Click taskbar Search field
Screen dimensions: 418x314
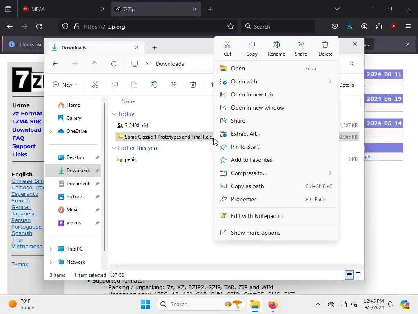click(x=200, y=304)
